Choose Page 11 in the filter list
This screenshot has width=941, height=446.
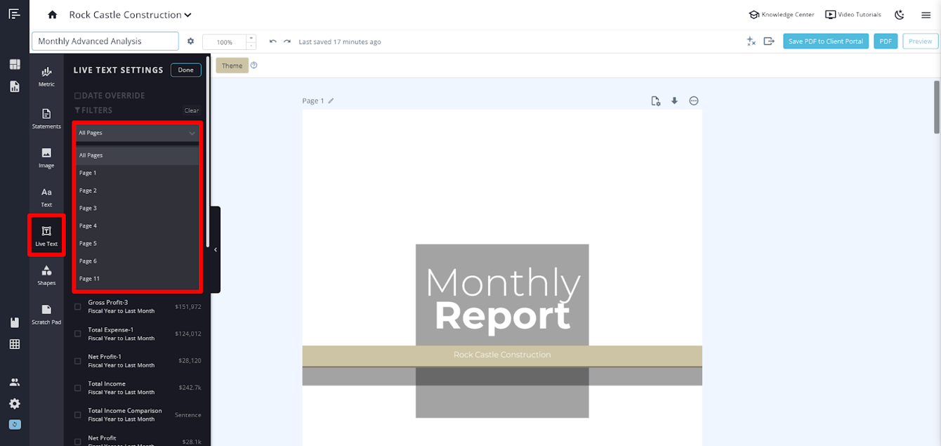coord(137,279)
